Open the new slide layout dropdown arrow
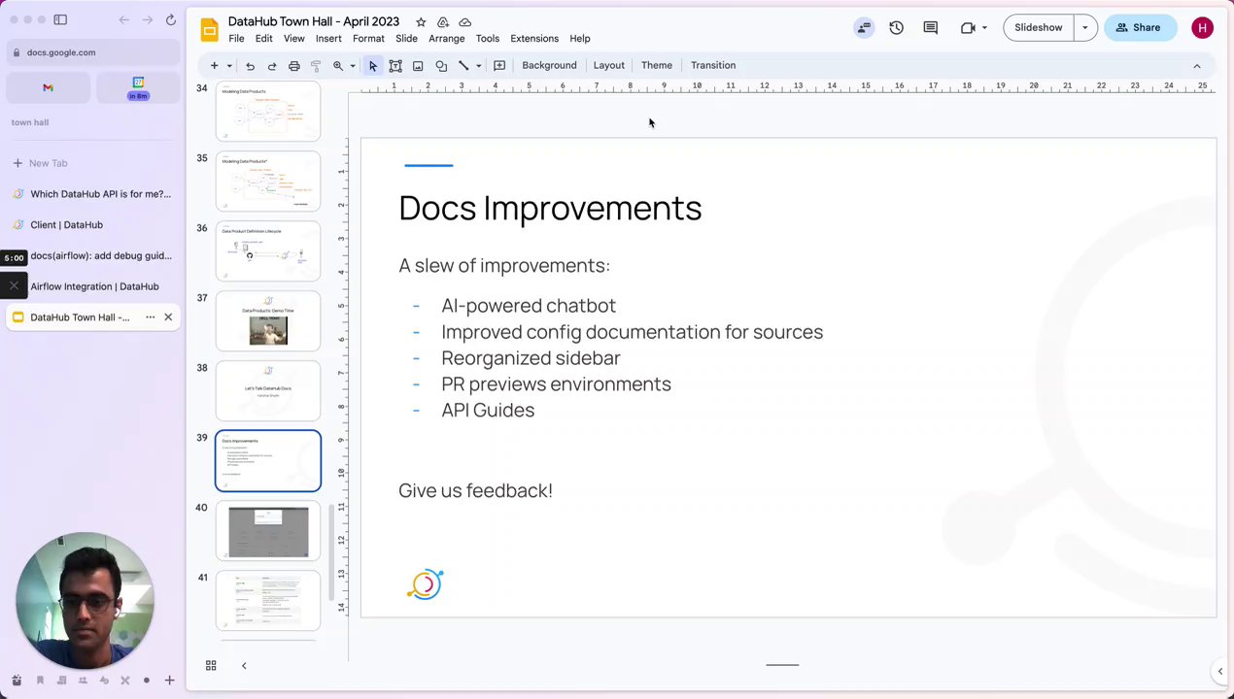 click(229, 66)
